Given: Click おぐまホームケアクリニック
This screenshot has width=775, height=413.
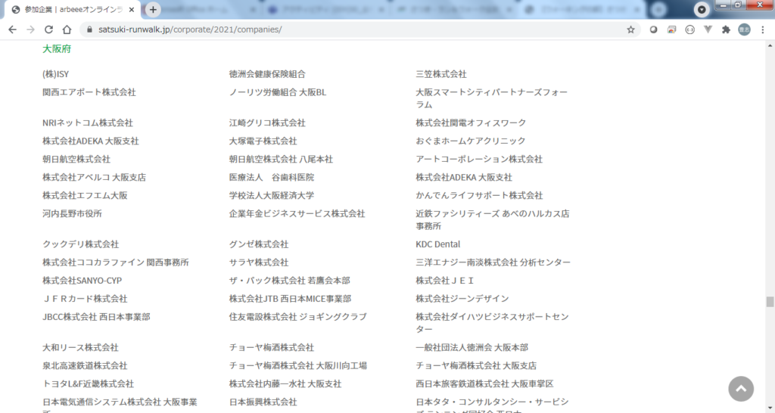Looking at the screenshot, I should [471, 141].
